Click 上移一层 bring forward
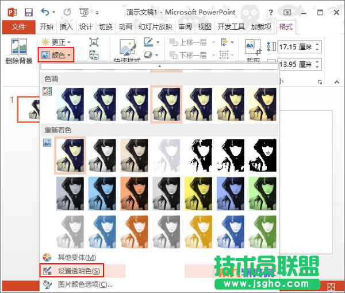This screenshot has height=293, width=345. (189, 42)
